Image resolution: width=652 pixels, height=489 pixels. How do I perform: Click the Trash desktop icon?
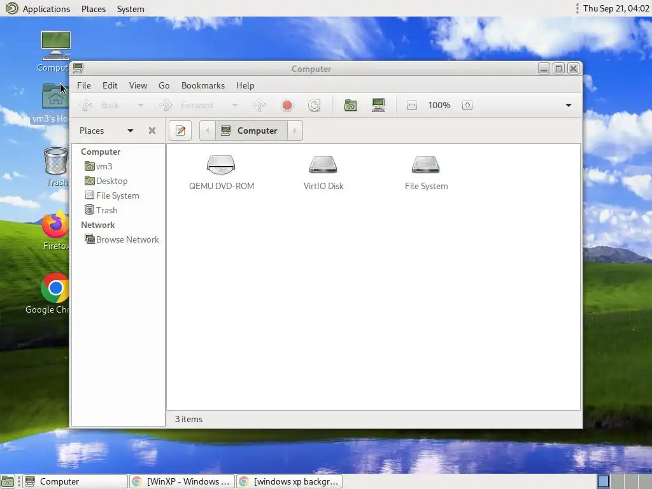[56, 167]
